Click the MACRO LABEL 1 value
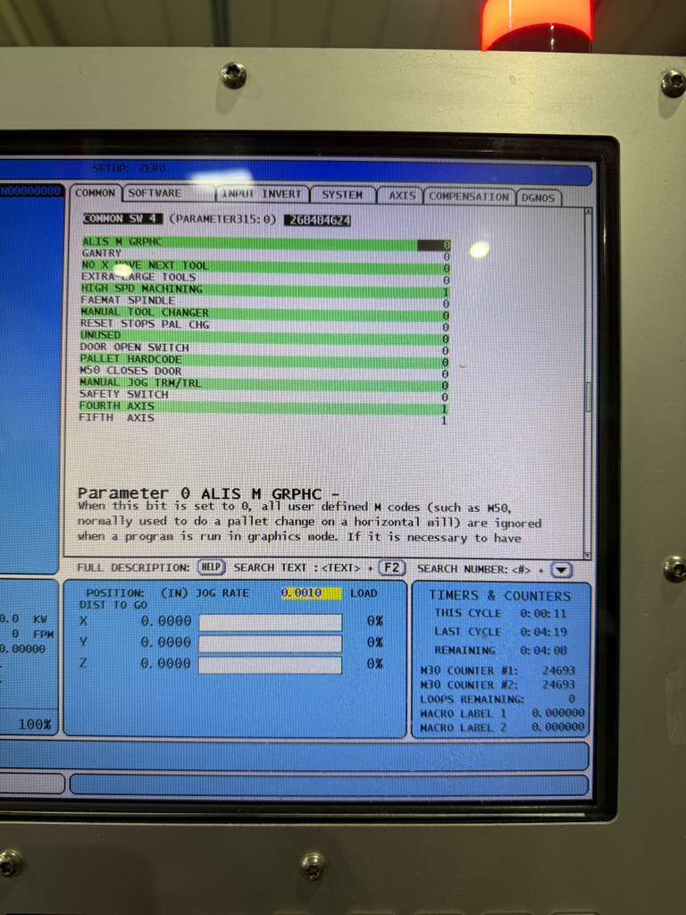 point(558,713)
